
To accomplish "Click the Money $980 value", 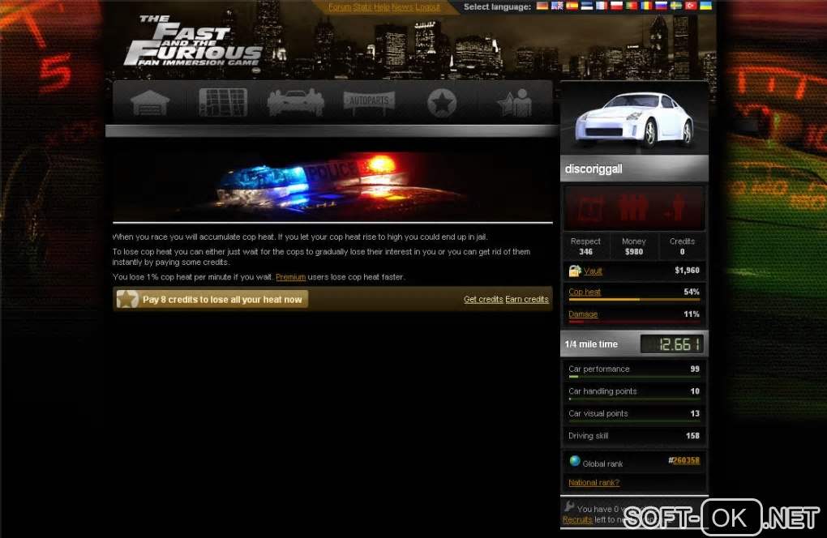I will [634, 252].
